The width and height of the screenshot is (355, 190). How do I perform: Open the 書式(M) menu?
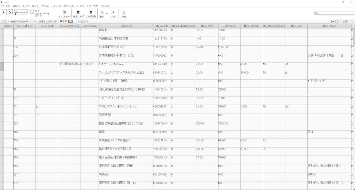[x=45, y=6]
